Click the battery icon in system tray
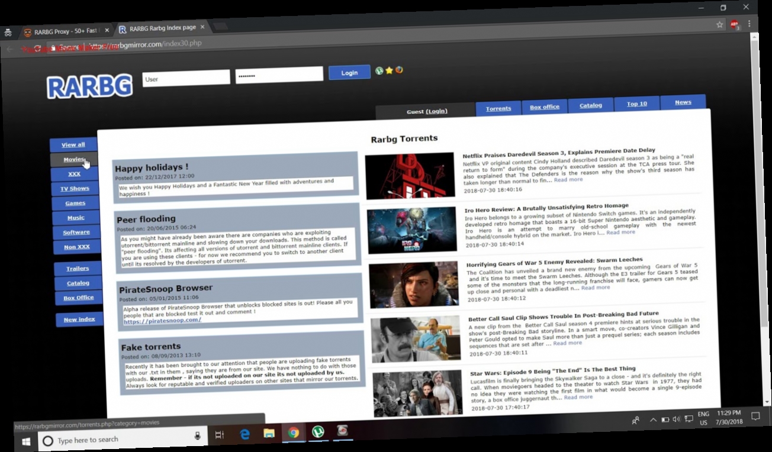The width and height of the screenshot is (772, 452). tap(665, 419)
